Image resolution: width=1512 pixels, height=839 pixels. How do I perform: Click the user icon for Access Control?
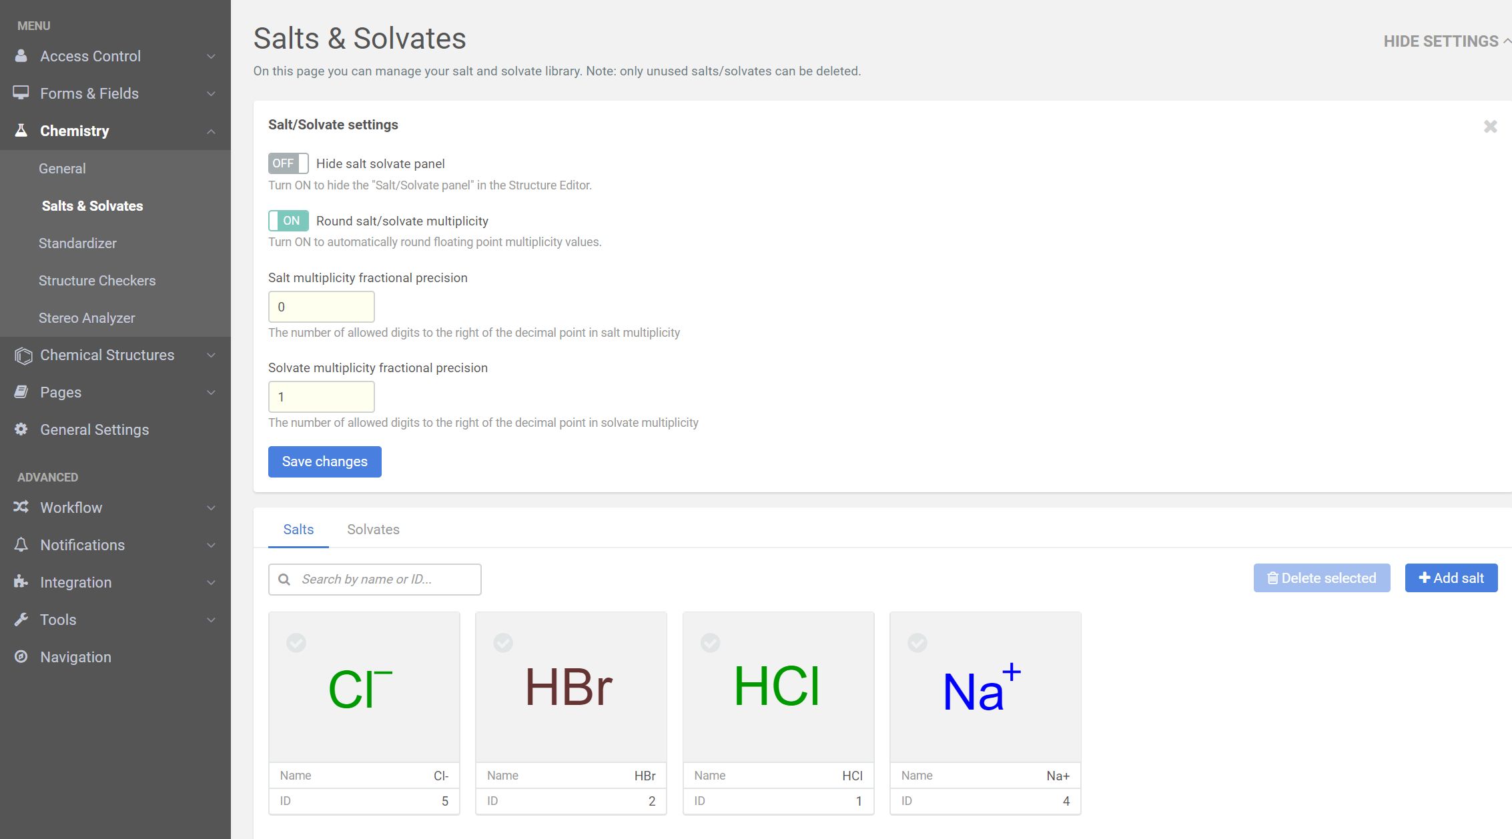(21, 56)
